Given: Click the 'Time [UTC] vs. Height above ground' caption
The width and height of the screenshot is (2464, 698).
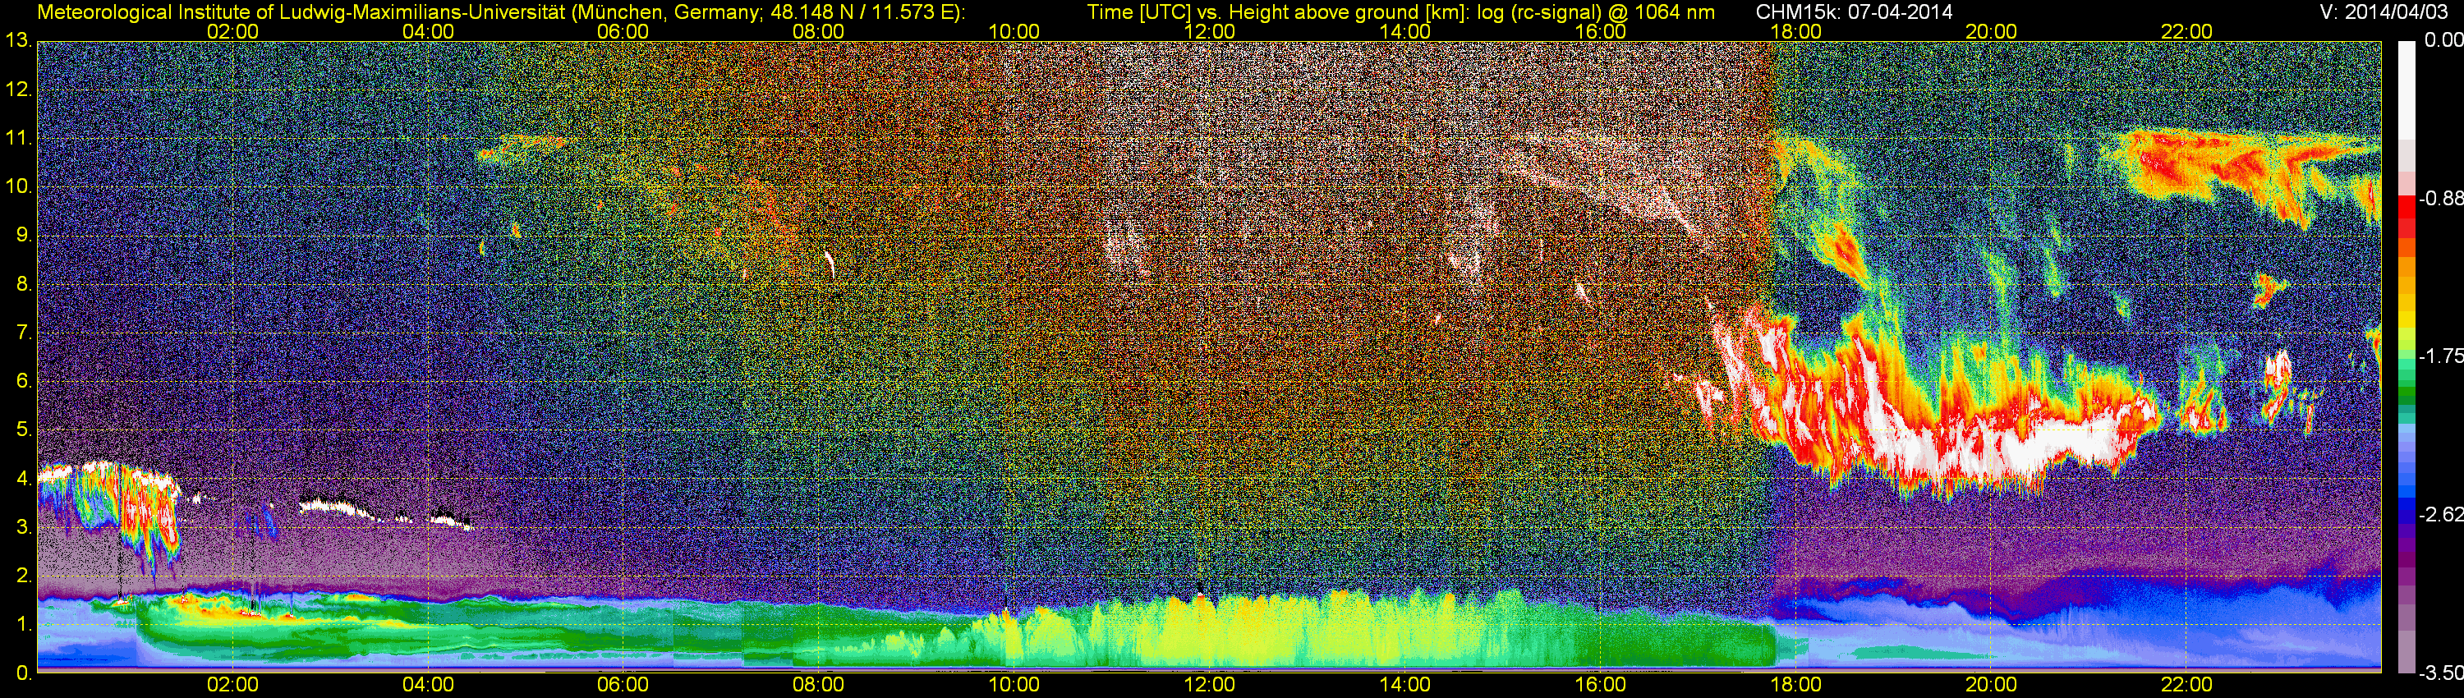Looking at the screenshot, I should (1400, 11).
